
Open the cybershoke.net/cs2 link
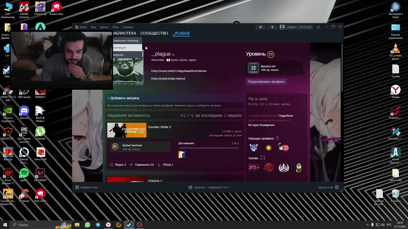pyautogui.click(x=168, y=79)
